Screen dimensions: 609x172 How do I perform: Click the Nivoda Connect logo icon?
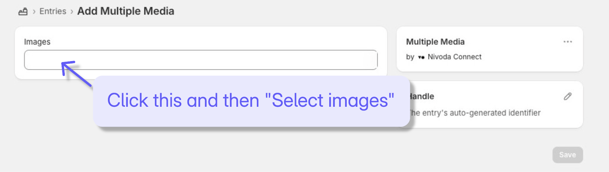pyautogui.click(x=421, y=57)
